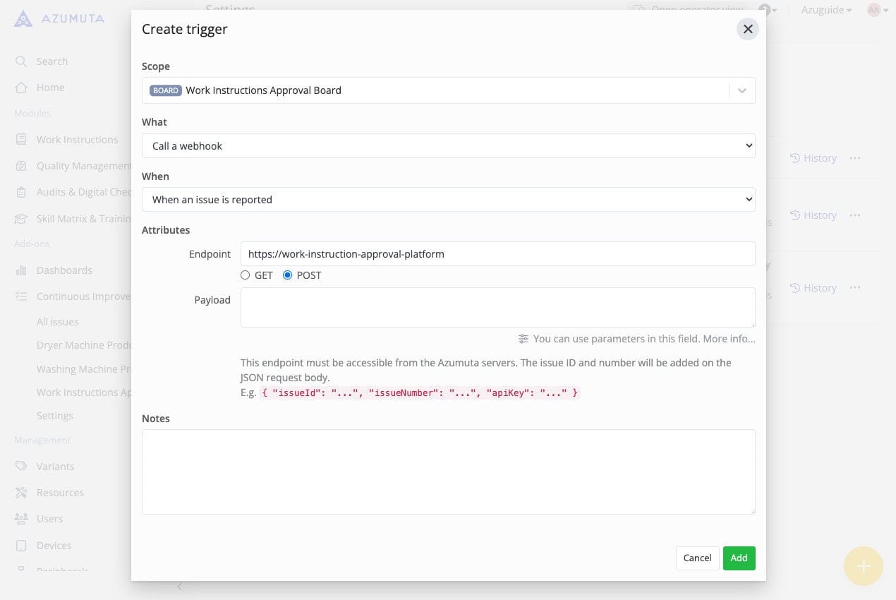Image resolution: width=896 pixels, height=600 pixels.
Task: Open the Scope dropdown for the trigger
Action: (741, 90)
